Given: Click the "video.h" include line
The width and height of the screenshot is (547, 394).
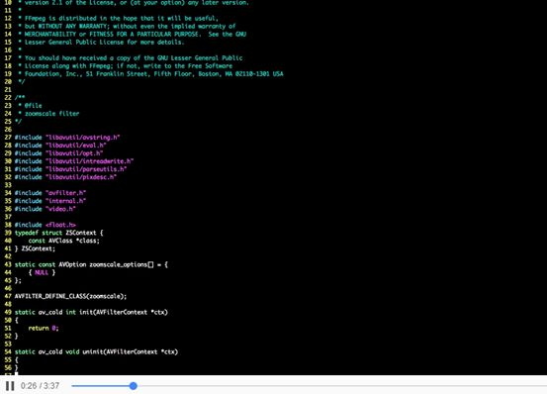Looking at the screenshot, I should point(45,209).
